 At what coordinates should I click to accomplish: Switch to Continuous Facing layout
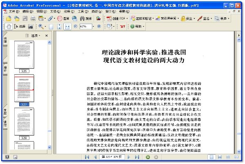228,157
